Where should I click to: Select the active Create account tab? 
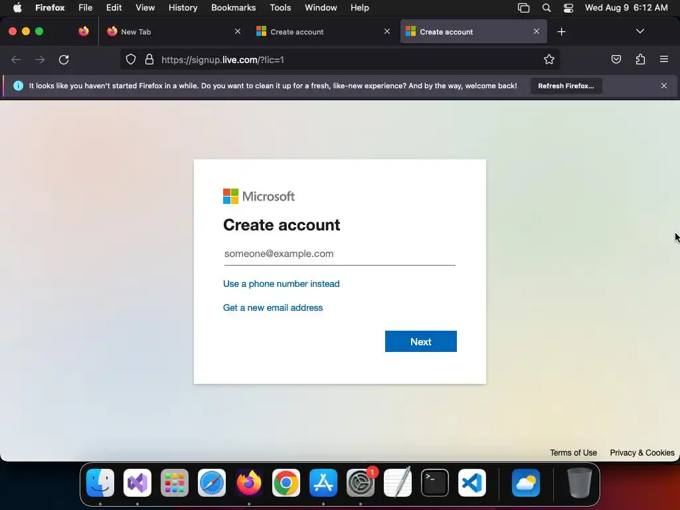pyautogui.click(x=473, y=31)
